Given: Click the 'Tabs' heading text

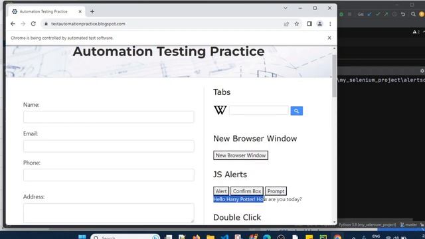Looking at the screenshot, I should (222, 92).
